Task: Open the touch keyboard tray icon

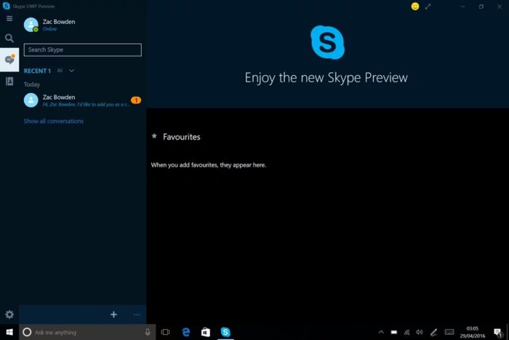Action: click(x=449, y=332)
